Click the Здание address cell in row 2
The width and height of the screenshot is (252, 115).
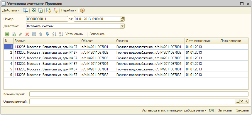click(x=47, y=53)
